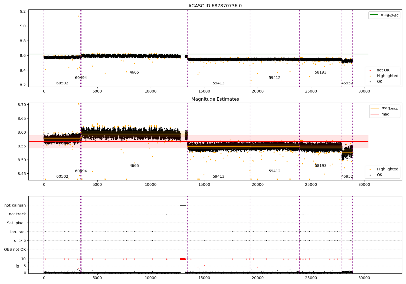406x284 pixels.
Task: Click obsid label 60502 in the top plot
Action: [x=62, y=83]
